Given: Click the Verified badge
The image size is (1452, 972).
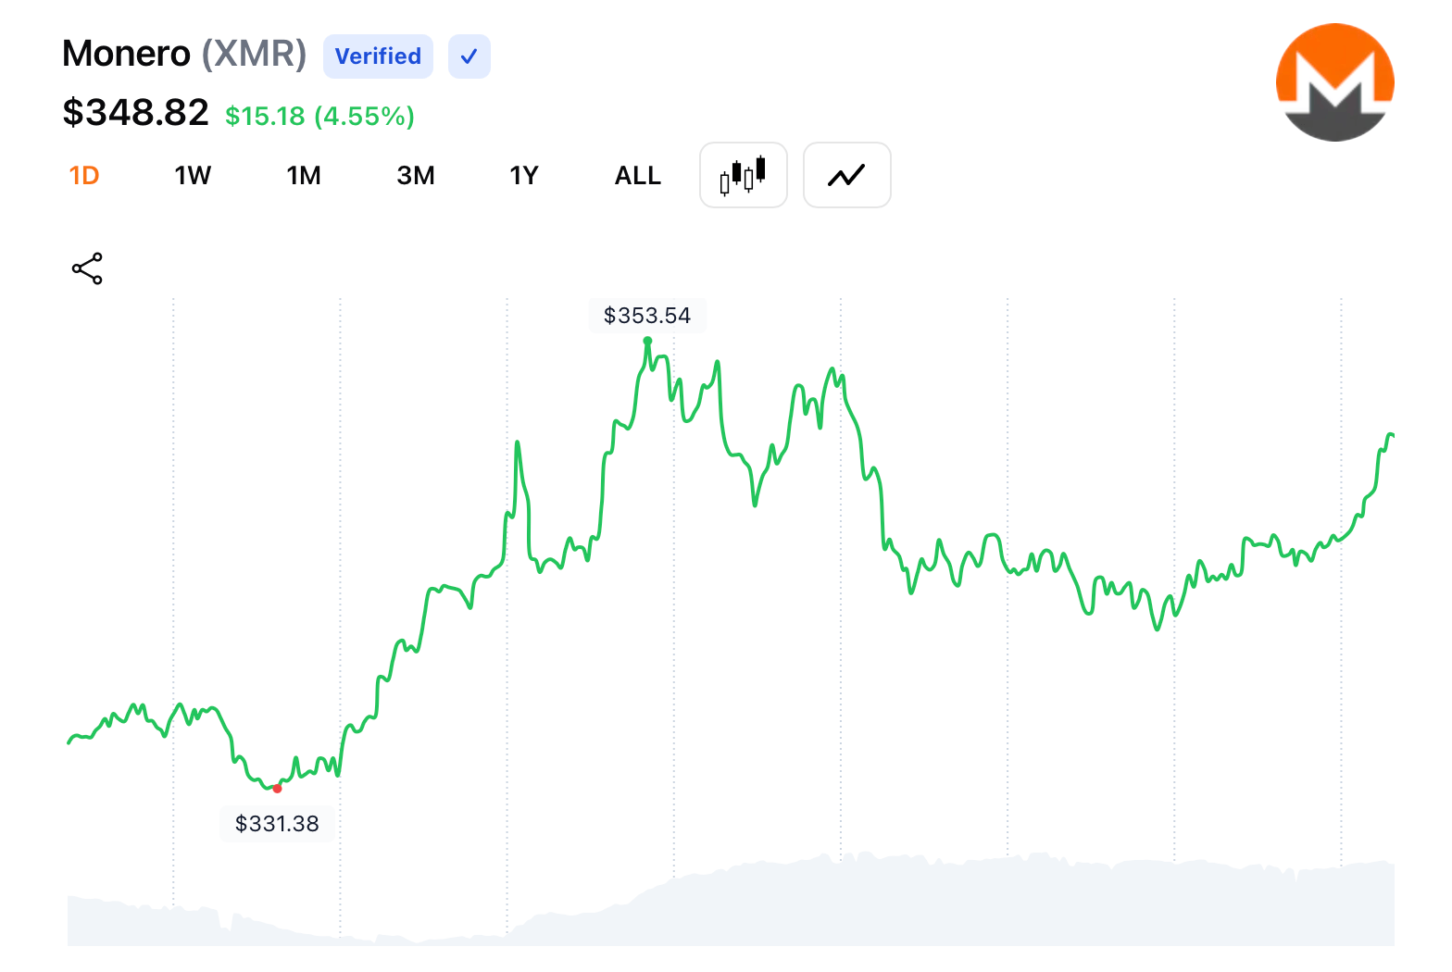Looking at the screenshot, I should pos(378,56).
